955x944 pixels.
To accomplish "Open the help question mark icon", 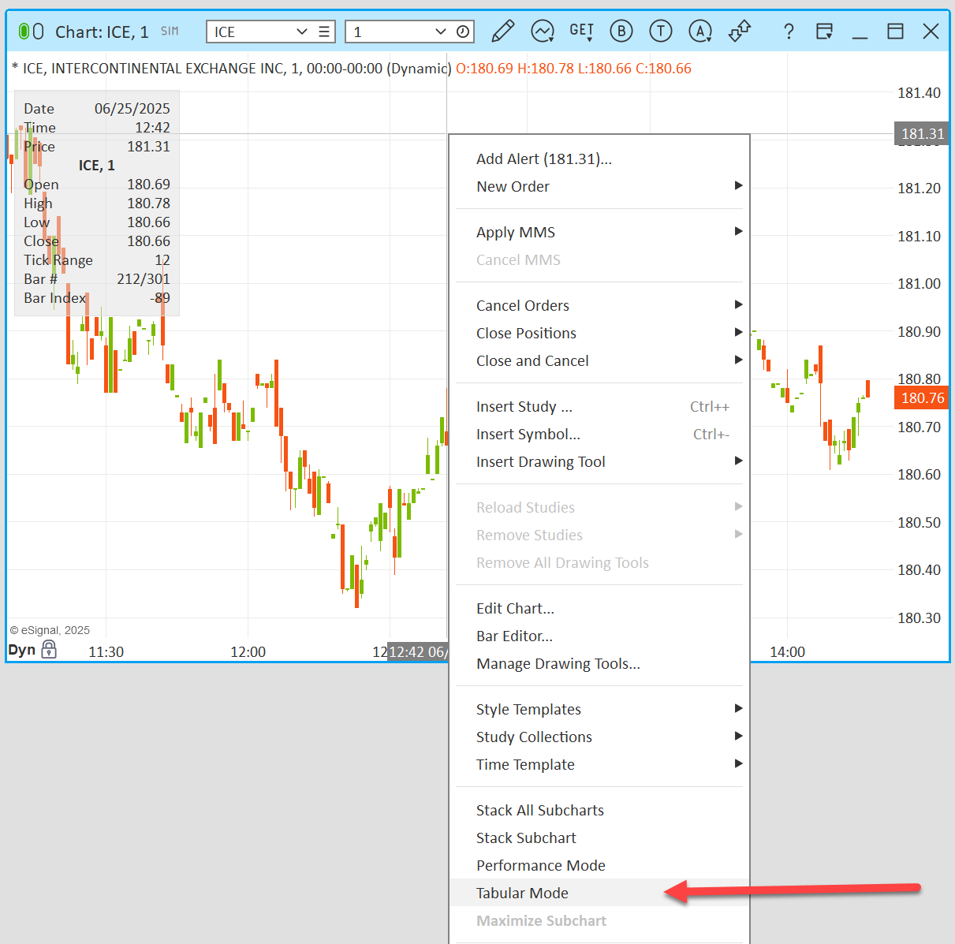I will pos(789,32).
